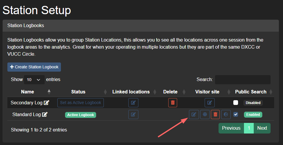Click the Secondary Log name text
Screen dimensions: 283x145
coord(27,103)
